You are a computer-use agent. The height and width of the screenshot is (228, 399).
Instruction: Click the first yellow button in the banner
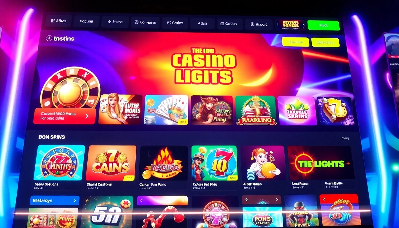[295, 42]
